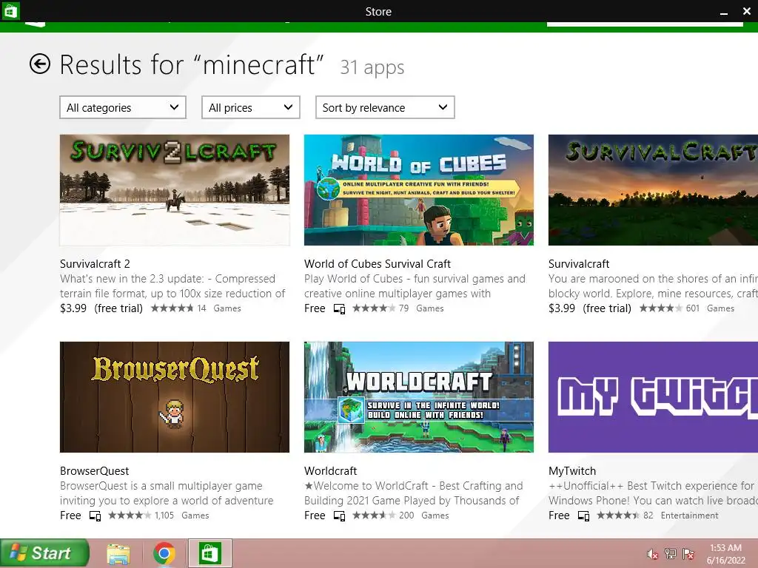Click Survivalcraft 2 star rating
The image size is (758, 568).
point(172,308)
